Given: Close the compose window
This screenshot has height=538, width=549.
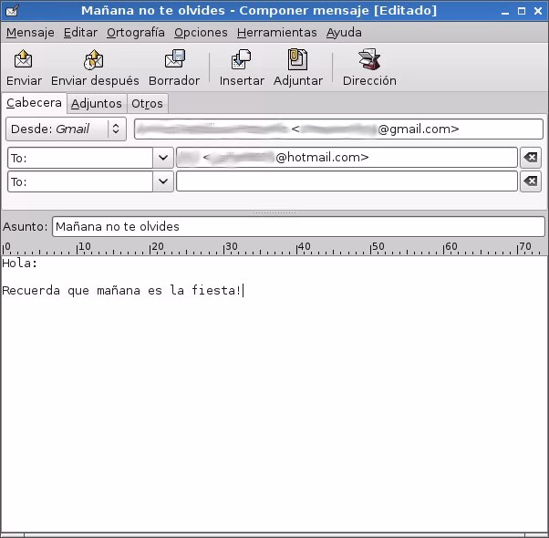Looking at the screenshot, I should coord(538,11).
